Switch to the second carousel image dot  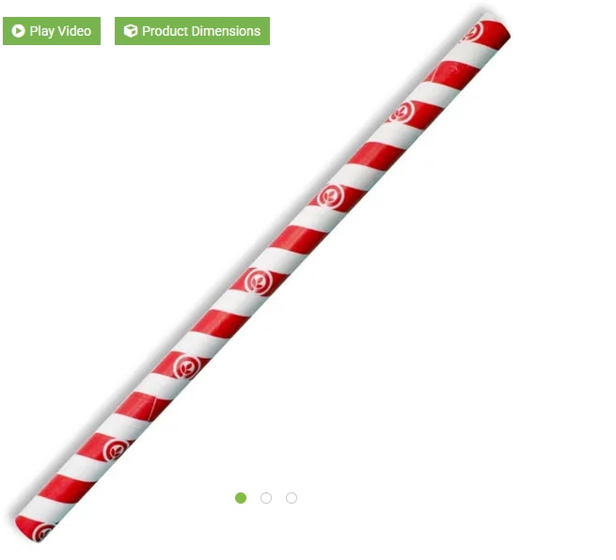point(266,498)
